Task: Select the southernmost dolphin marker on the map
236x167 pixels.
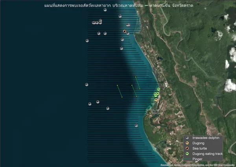Action: click(136, 125)
